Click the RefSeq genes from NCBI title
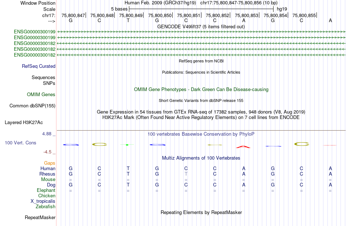The height and width of the screenshot is (226, 346). [201, 61]
